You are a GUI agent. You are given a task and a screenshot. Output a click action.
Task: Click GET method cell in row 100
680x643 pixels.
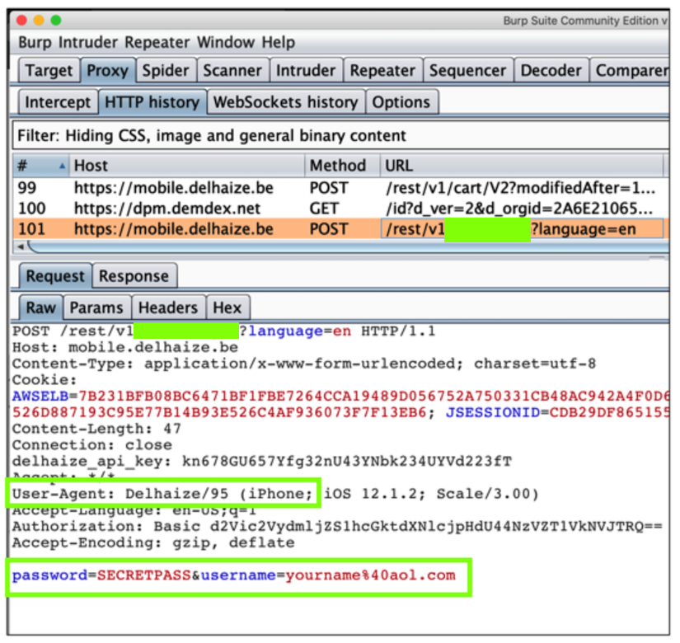click(x=324, y=209)
